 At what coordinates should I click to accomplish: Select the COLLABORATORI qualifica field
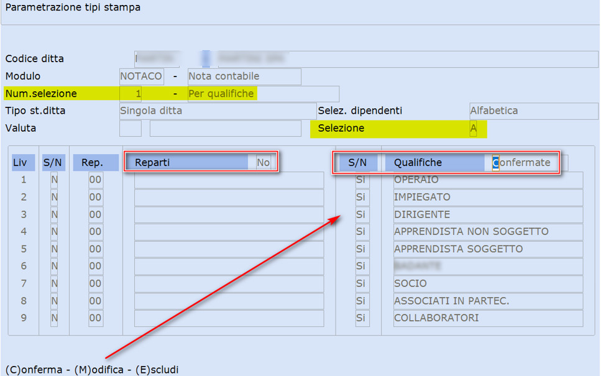pos(488,318)
